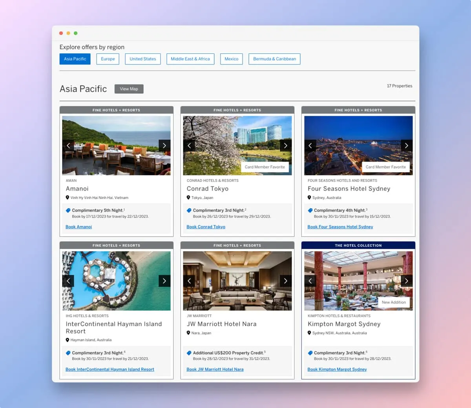Show next photo of Amanoi

pyautogui.click(x=164, y=146)
